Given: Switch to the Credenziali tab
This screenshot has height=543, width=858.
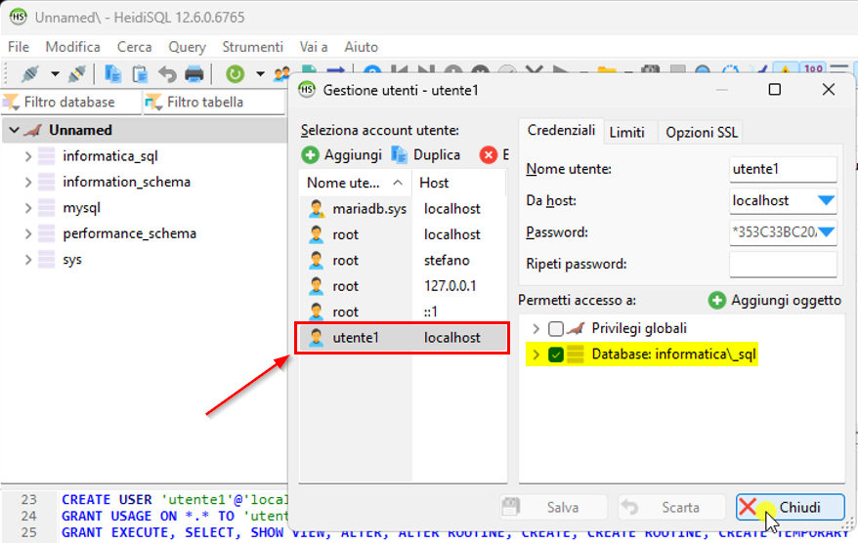Looking at the screenshot, I should coord(561,131).
